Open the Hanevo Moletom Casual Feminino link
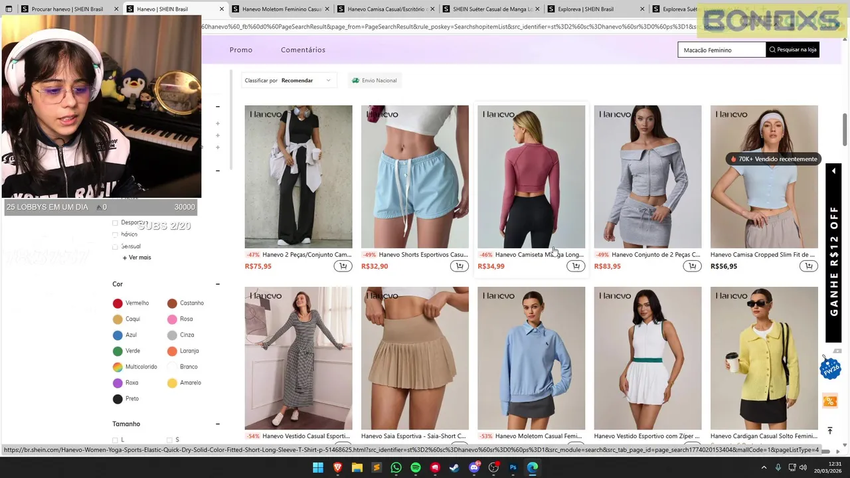Image resolution: width=850 pixels, height=478 pixels. point(539,436)
